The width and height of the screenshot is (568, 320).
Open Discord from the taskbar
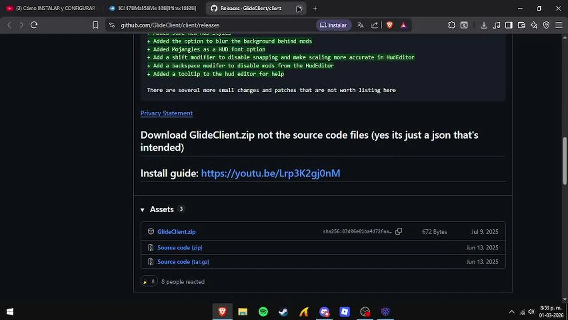(324, 312)
